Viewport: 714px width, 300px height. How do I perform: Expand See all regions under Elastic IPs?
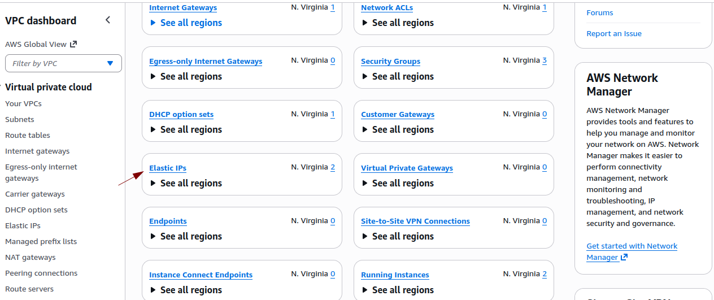tap(186, 183)
